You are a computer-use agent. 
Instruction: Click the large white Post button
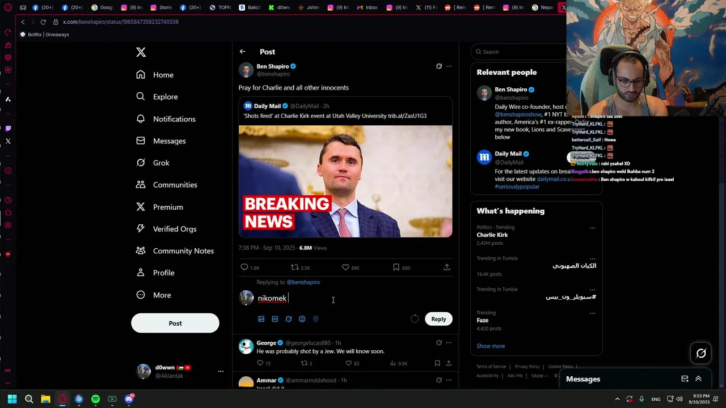pos(175,323)
